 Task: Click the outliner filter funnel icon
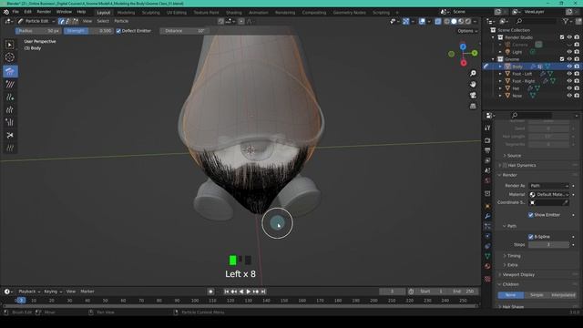566,22
